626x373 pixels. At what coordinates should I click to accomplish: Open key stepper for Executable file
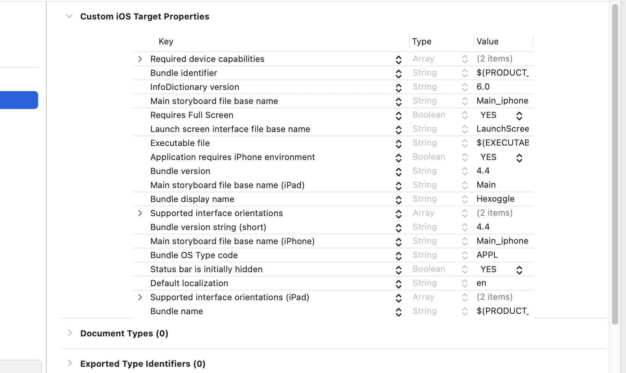399,143
